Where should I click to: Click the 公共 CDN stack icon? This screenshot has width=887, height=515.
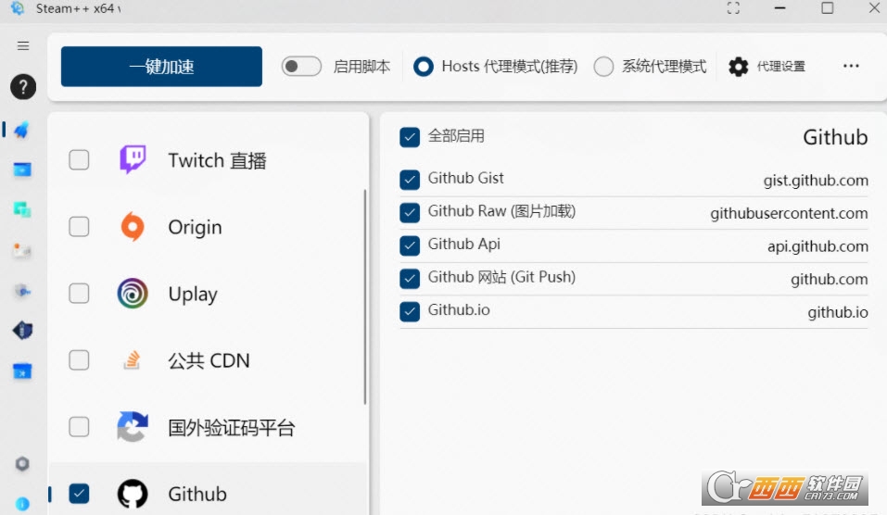point(132,360)
